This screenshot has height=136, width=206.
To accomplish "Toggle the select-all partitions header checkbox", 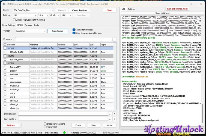I will 5,45.
